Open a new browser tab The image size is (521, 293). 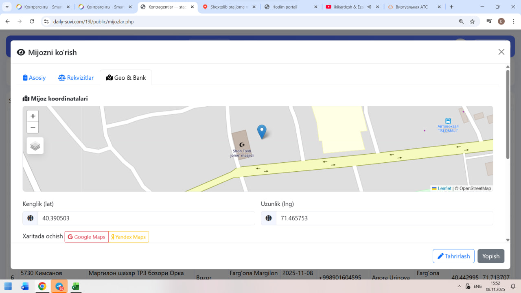click(451, 7)
